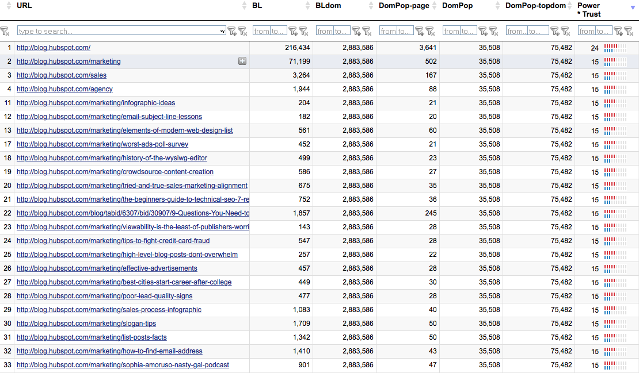The width and height of the screenshot is (639, 373).
Task: Remove filter for the Power * Trust column
Action: point(629,31)
